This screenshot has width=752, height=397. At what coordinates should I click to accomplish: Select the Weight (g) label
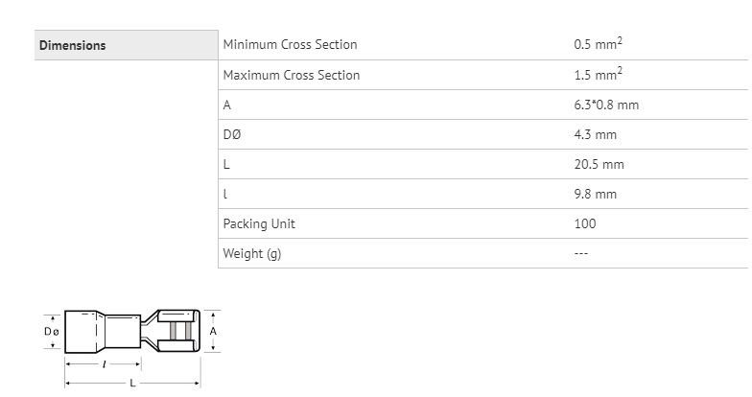pyautogui.click(x=252, y=253)
